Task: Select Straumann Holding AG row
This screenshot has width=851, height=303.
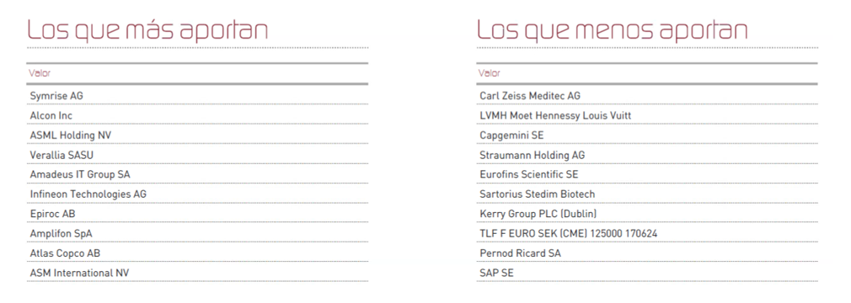Action: pos(647,155)
